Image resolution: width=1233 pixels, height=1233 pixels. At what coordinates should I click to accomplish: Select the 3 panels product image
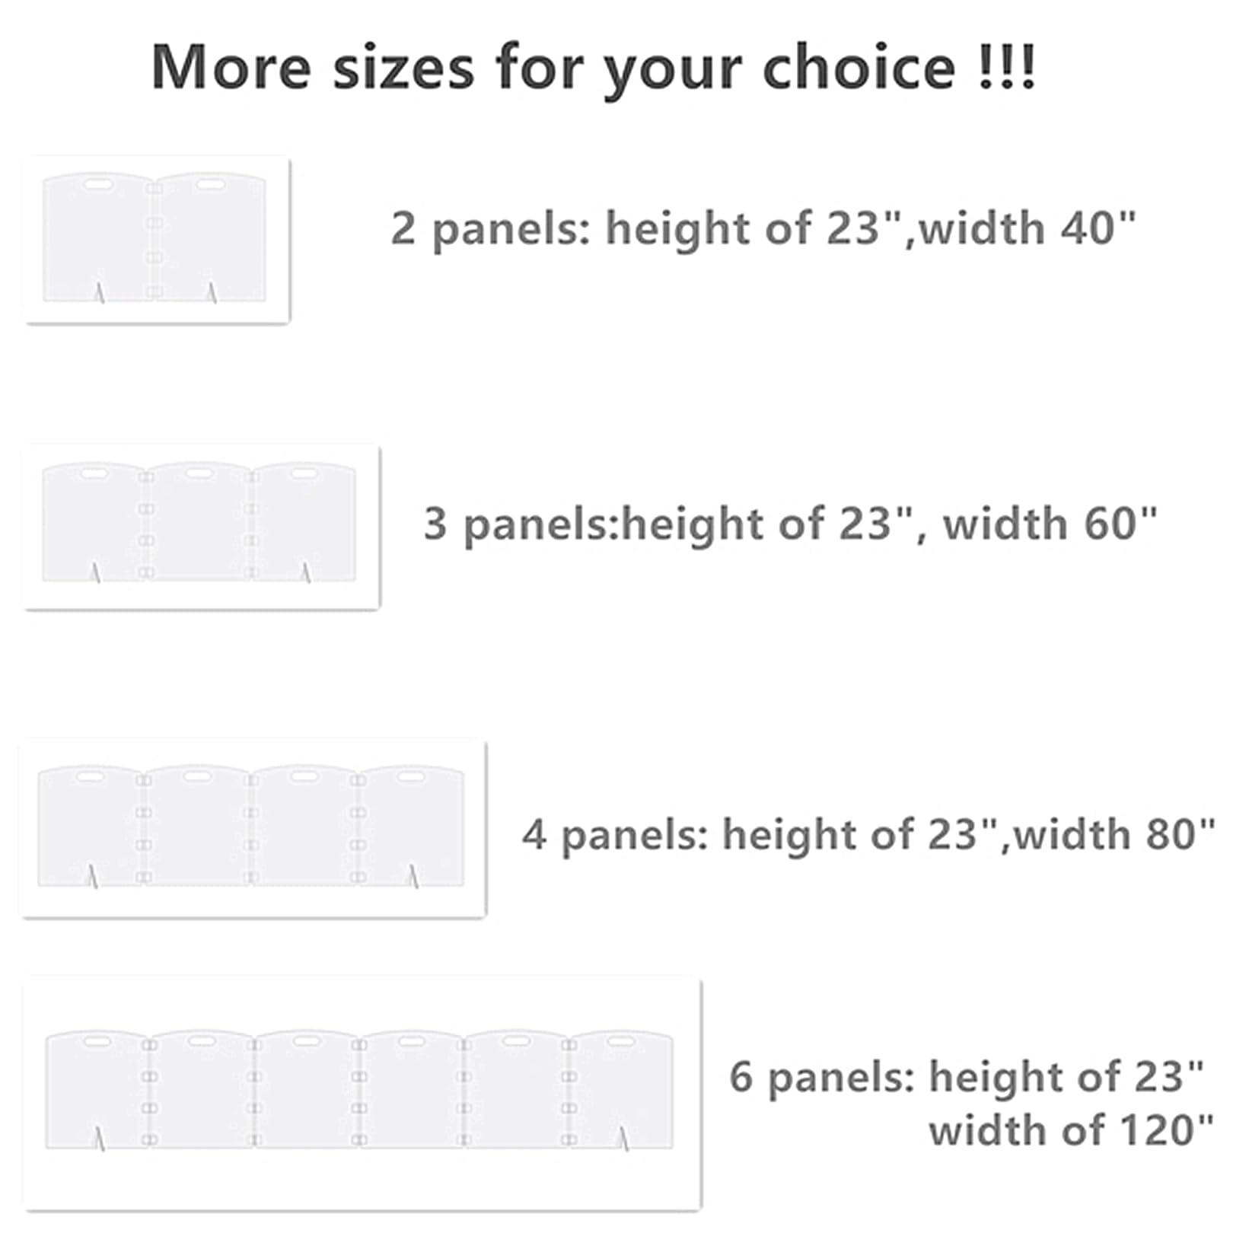point(201,527)
